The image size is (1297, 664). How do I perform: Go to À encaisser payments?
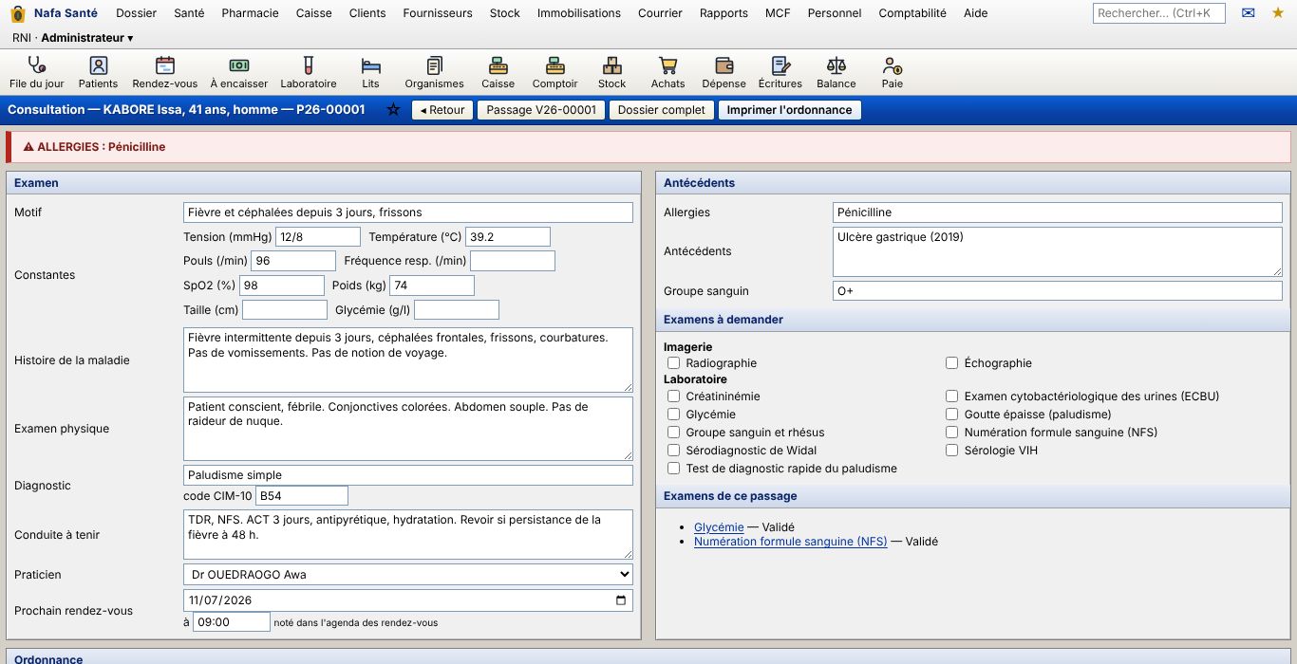(x=239, y=72)
